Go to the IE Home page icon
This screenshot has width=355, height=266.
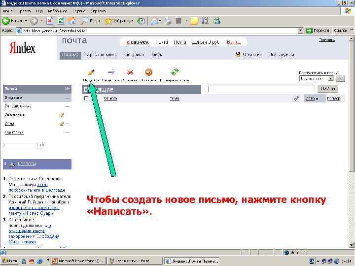click(72, 21)
